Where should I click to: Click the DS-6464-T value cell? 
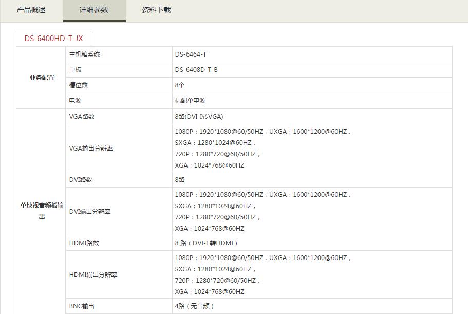191,54
